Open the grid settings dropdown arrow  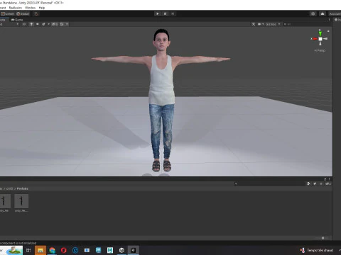point(67,24)
